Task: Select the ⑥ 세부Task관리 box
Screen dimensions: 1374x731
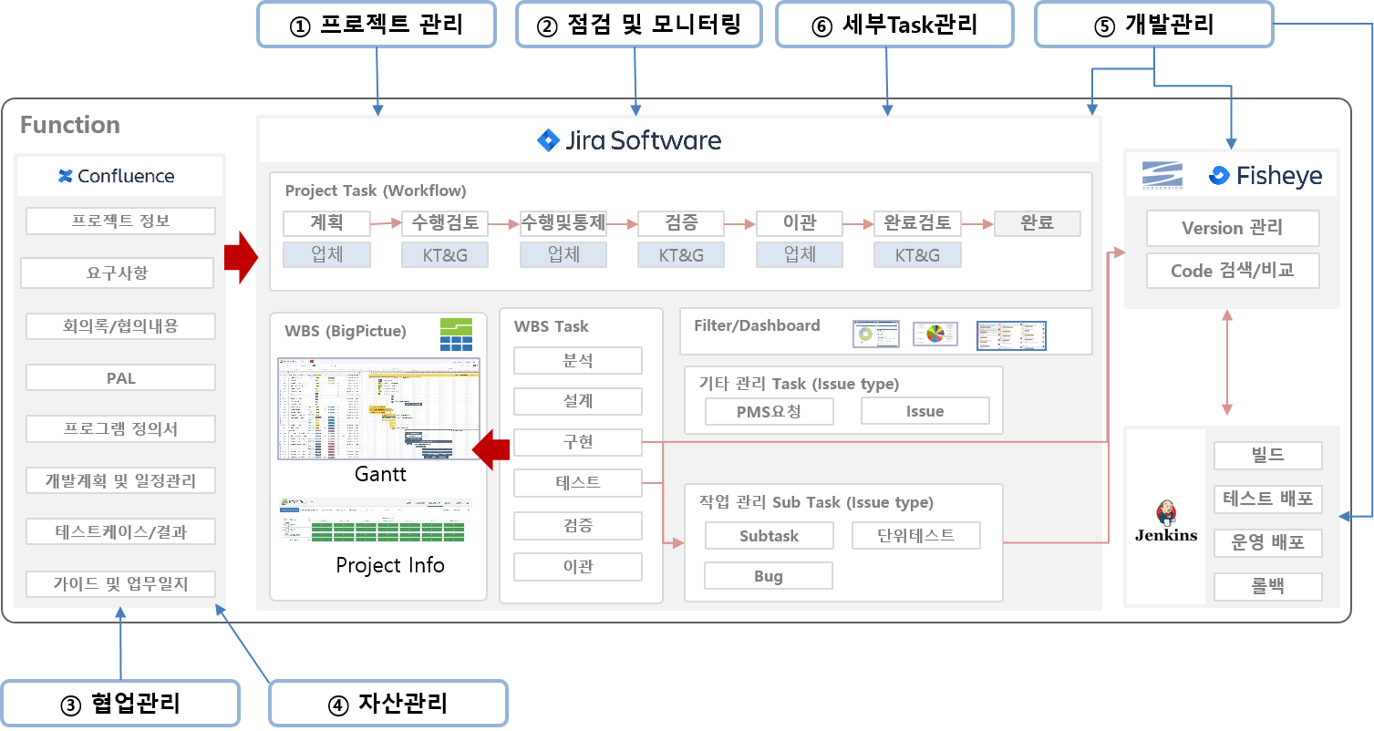Action: coord(894,25)
